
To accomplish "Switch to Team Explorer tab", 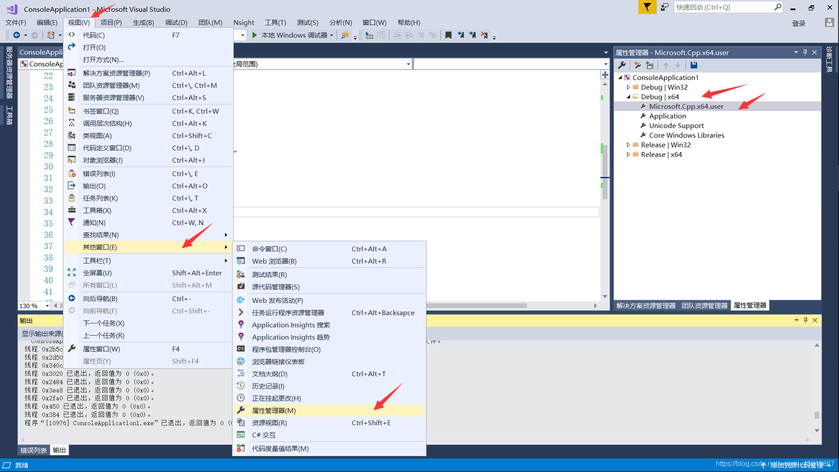I will point(704,305).
